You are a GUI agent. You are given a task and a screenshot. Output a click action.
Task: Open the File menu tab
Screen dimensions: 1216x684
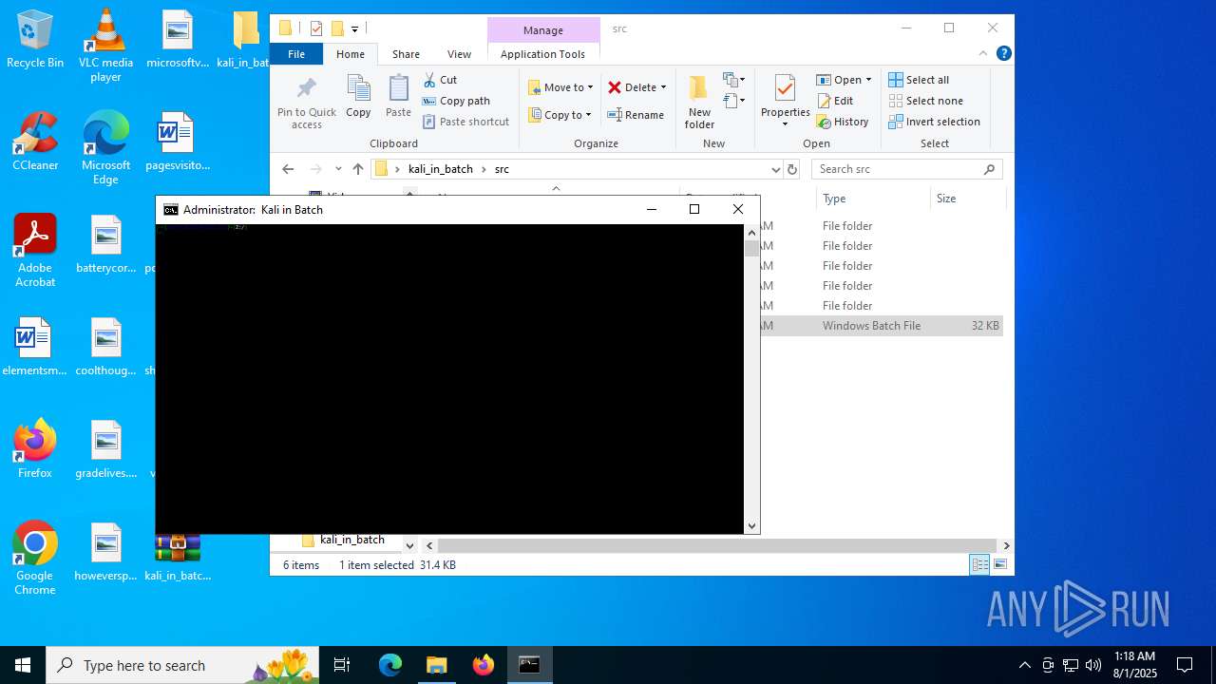pos(296,54)
